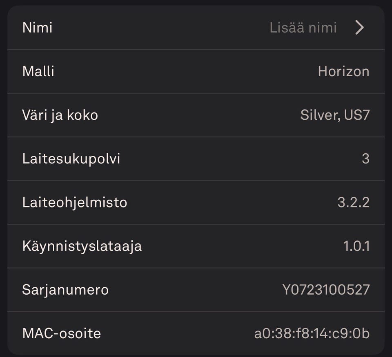Select the MAC address a0:38:f8:14:c9:0b
This screenshot has width=392, height=357.
click(312, 333)
